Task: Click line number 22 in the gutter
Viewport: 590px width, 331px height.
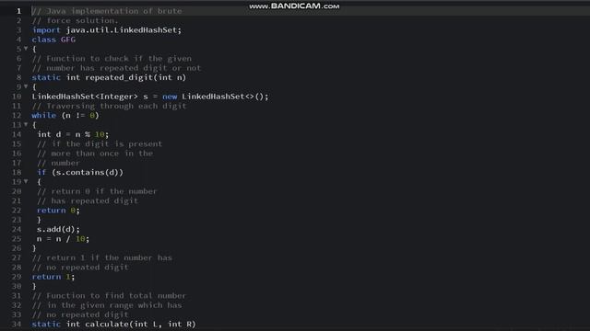Action: click(17, 211)
